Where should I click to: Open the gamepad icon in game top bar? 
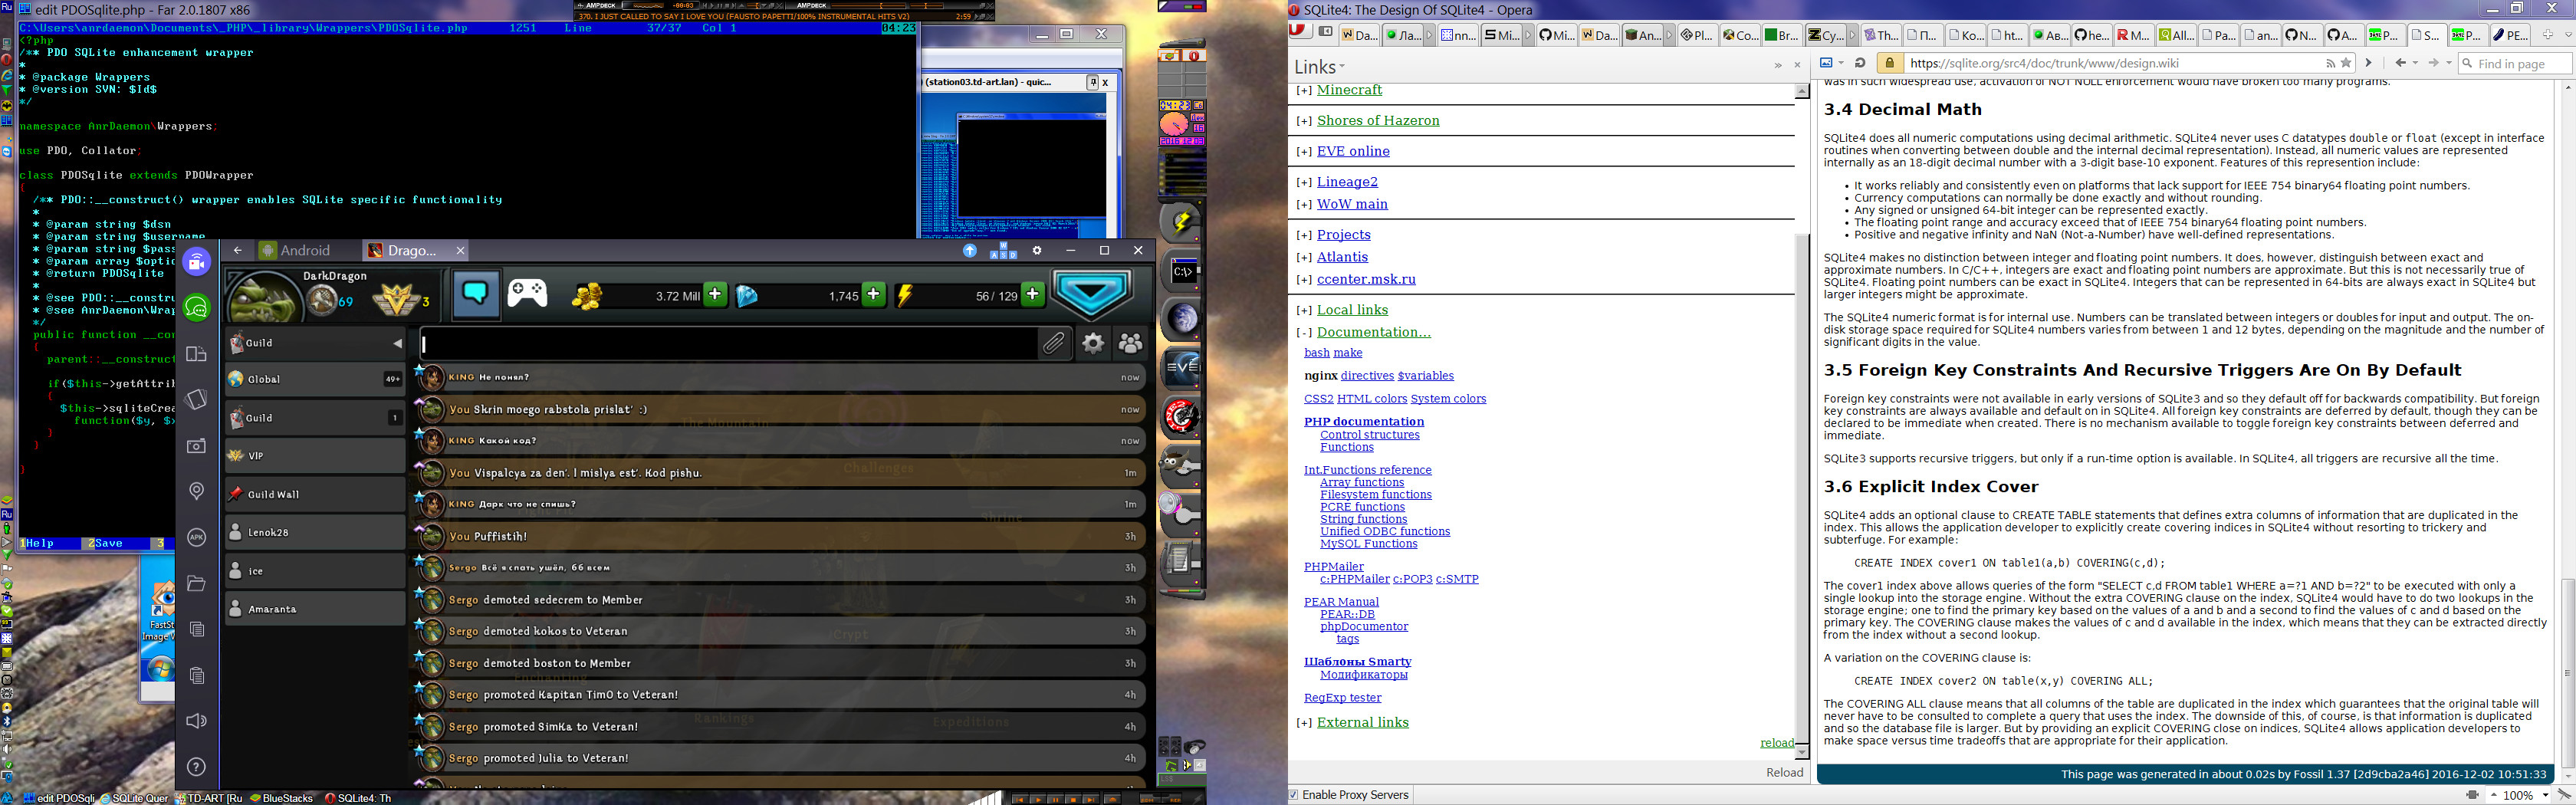[527, 293]
